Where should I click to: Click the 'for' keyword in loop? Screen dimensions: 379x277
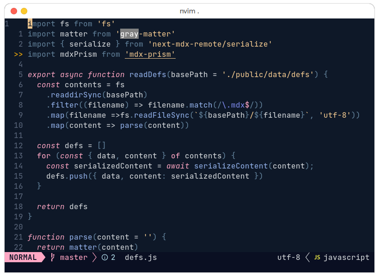coord(44,156)
